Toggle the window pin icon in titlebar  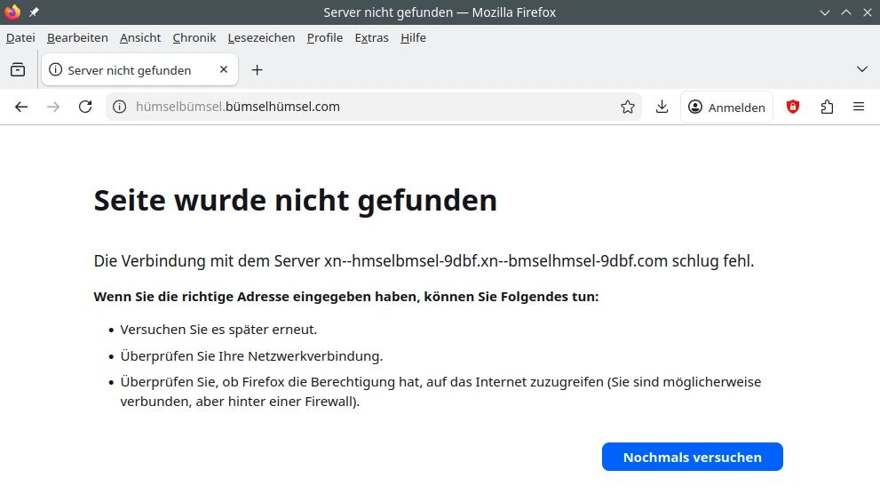click(x=34, y=12)
